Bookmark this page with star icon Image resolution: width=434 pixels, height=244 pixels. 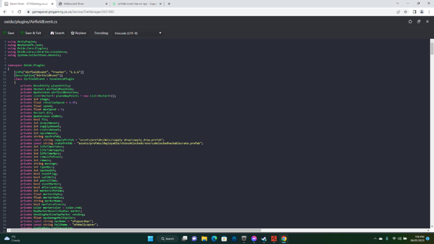click(x=405, y=12)
